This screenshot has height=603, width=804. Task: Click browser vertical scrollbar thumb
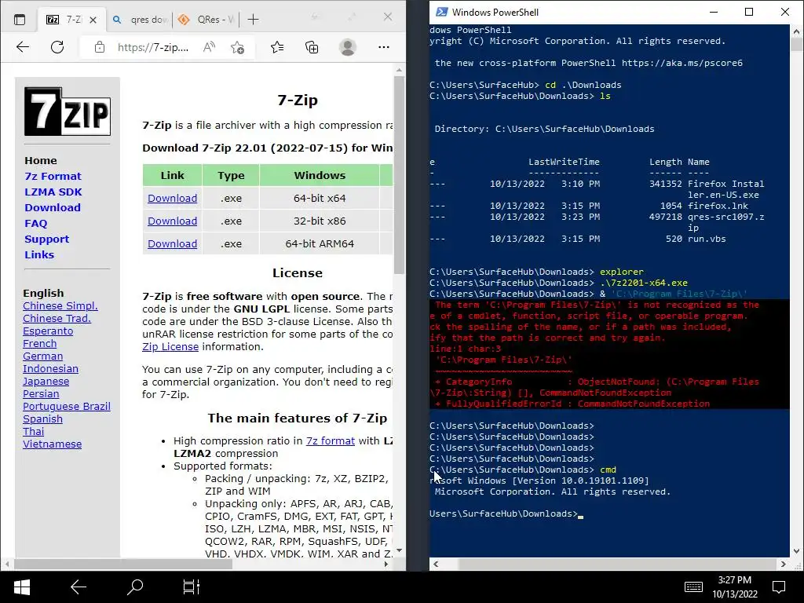pos(399,174)
